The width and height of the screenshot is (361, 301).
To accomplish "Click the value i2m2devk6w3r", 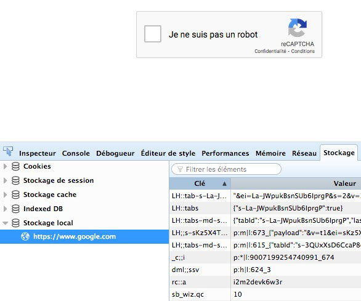I will click(258, 282).
